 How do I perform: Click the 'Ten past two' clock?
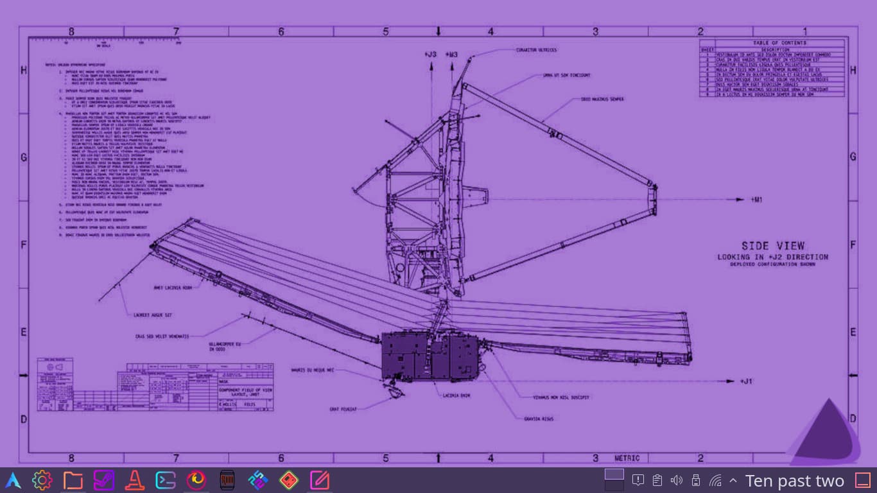tap(795, 480)
